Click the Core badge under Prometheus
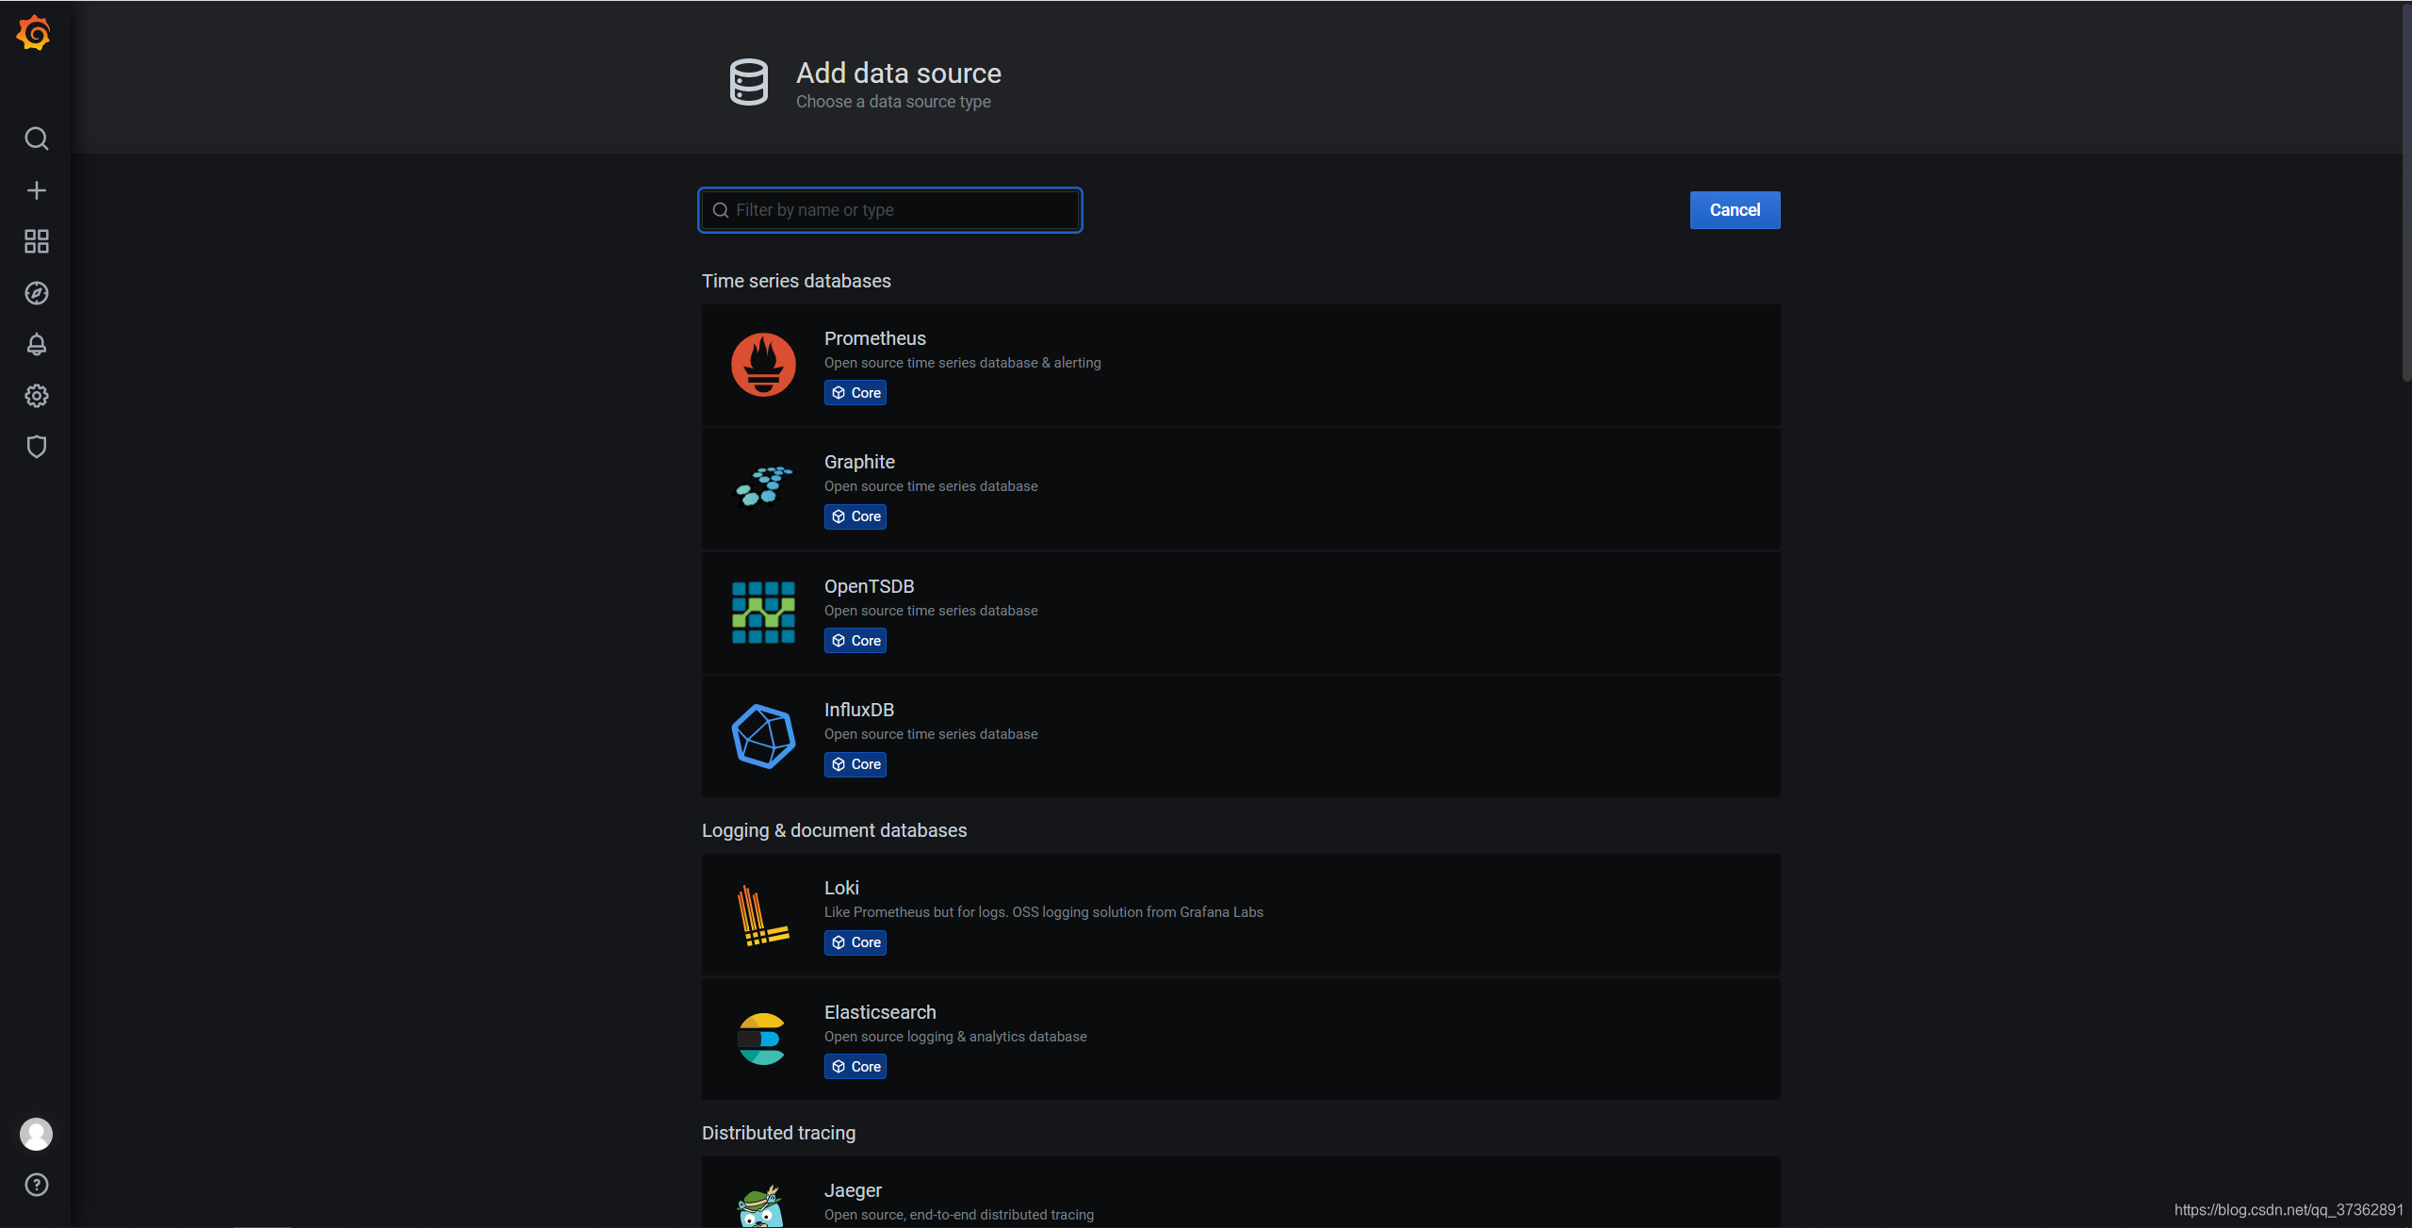Viewport: 2412px width, 1228px height. point(856,393)
